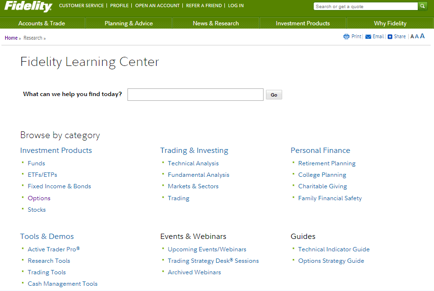The height and width of the screenshot is (291, 434).
Task: Open the ETFs/ETPs link
Action: pyautogui.click(x=42, y=175)
